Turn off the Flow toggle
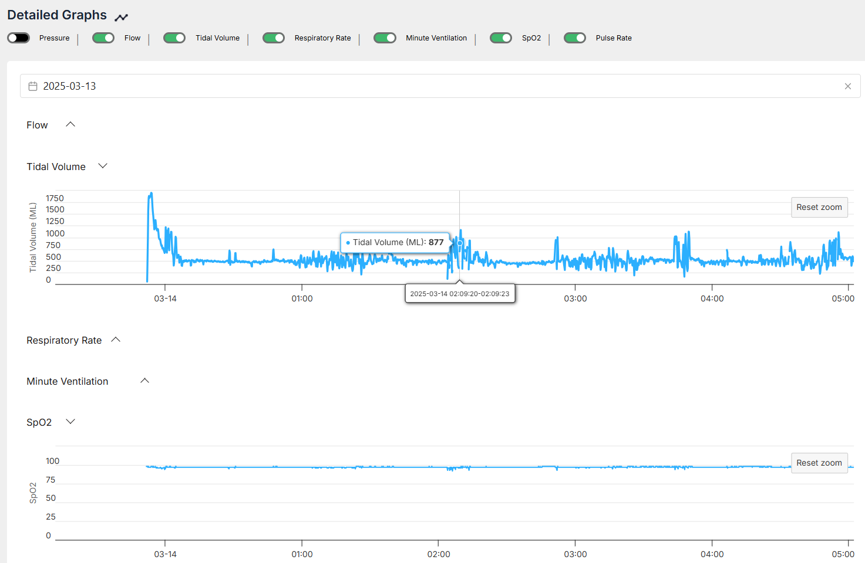865x563 pixels. (103, 38)
